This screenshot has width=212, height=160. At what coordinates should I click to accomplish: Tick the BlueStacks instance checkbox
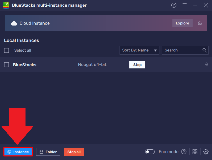pyautogui.click(x=7, y=65)
